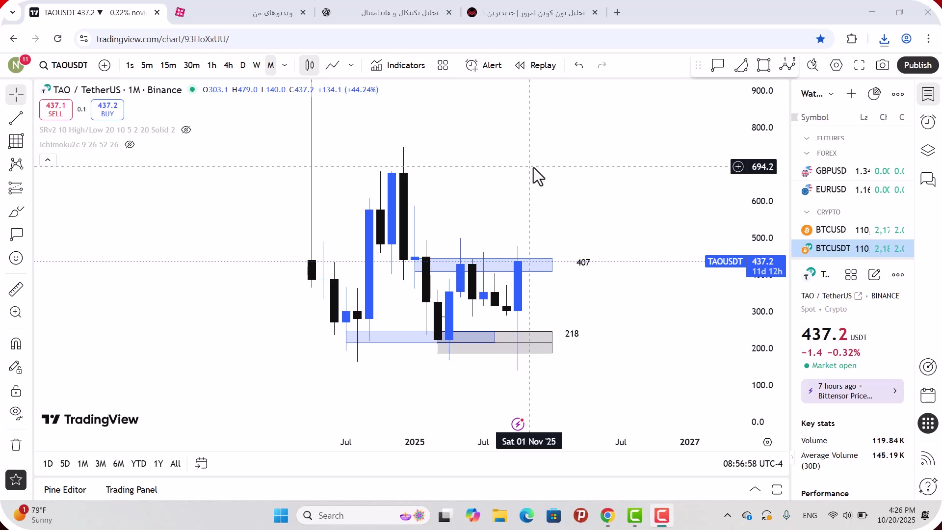
Task: Open Chrome from the Windows taskbar
Action: pos(607,516)
